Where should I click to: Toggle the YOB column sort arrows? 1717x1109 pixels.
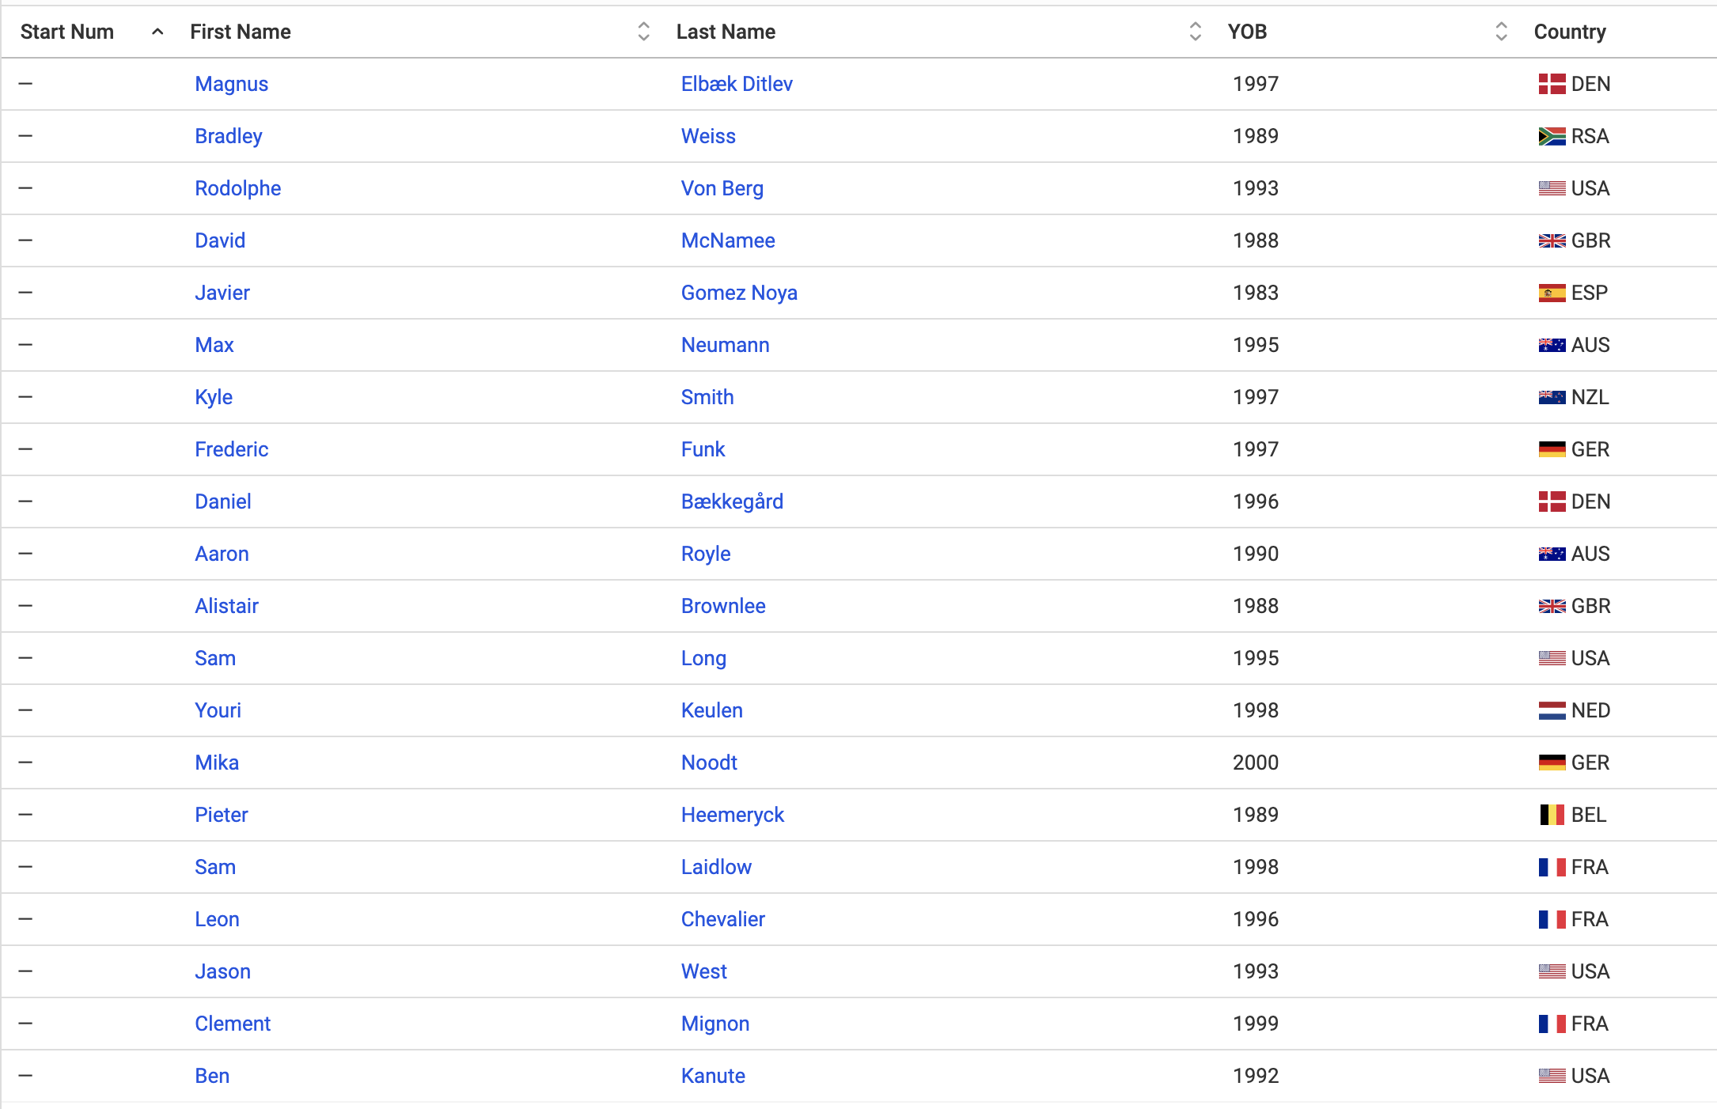(1501, 32)
